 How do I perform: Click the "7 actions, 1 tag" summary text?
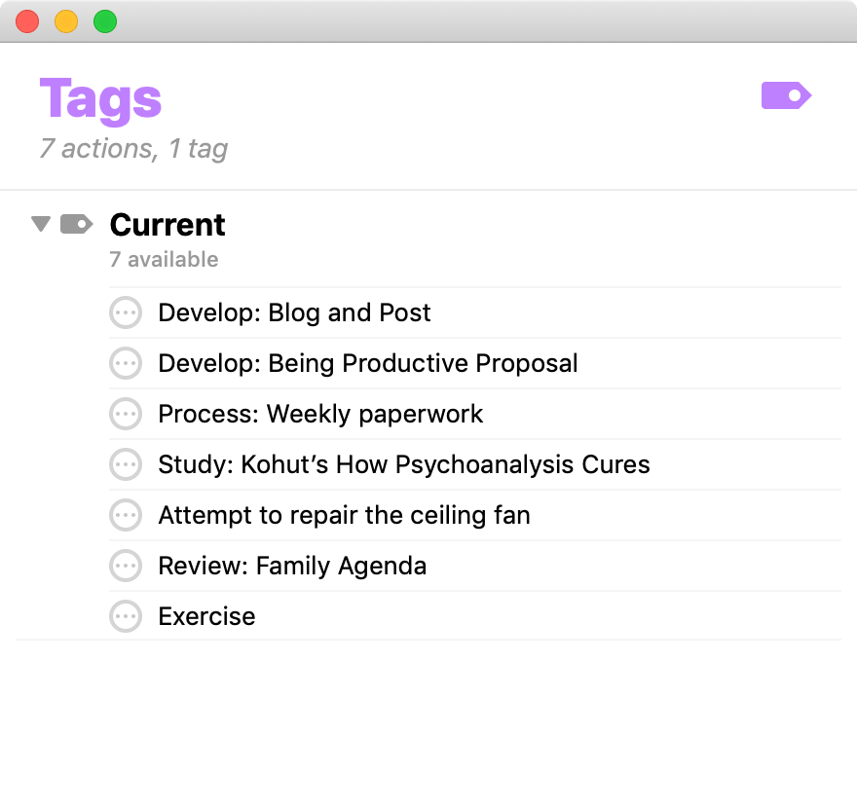click(132, 148)
